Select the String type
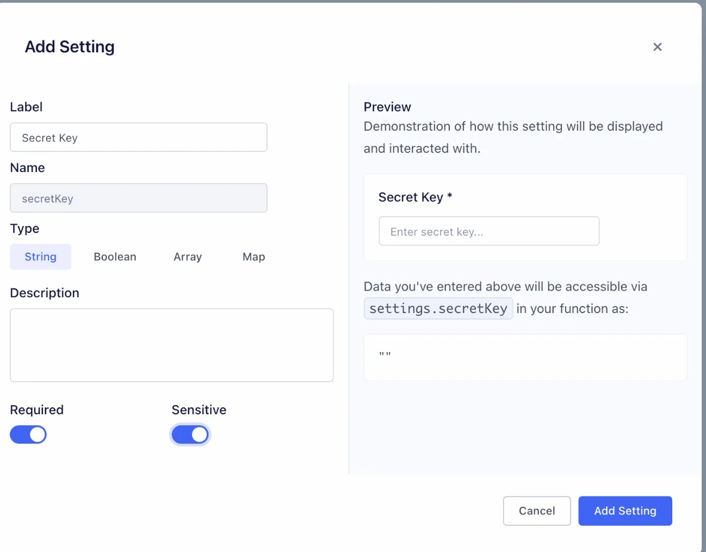Screen dimensions: 706x552 pyautogui.click(x=41, y=257)
